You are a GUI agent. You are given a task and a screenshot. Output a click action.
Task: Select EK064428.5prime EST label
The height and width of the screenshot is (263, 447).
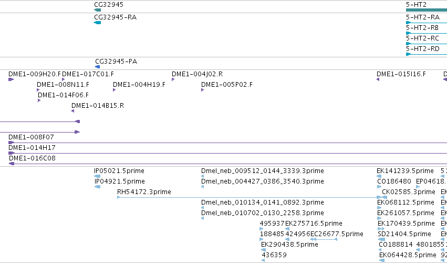tap(408, 255)
